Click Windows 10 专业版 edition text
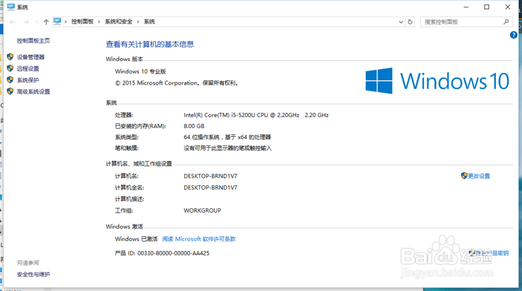The image size is (522, 291). point(140,72)
